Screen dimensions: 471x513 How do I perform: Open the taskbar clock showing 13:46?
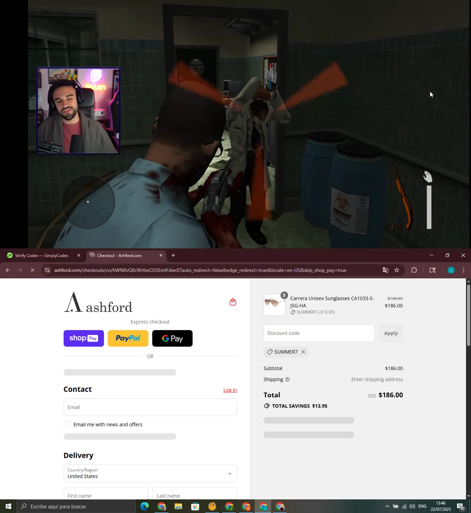click(441, 507)
